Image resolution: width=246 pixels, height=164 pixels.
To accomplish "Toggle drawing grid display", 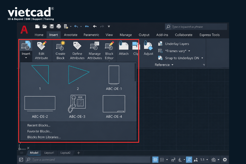I will (155, 160).
